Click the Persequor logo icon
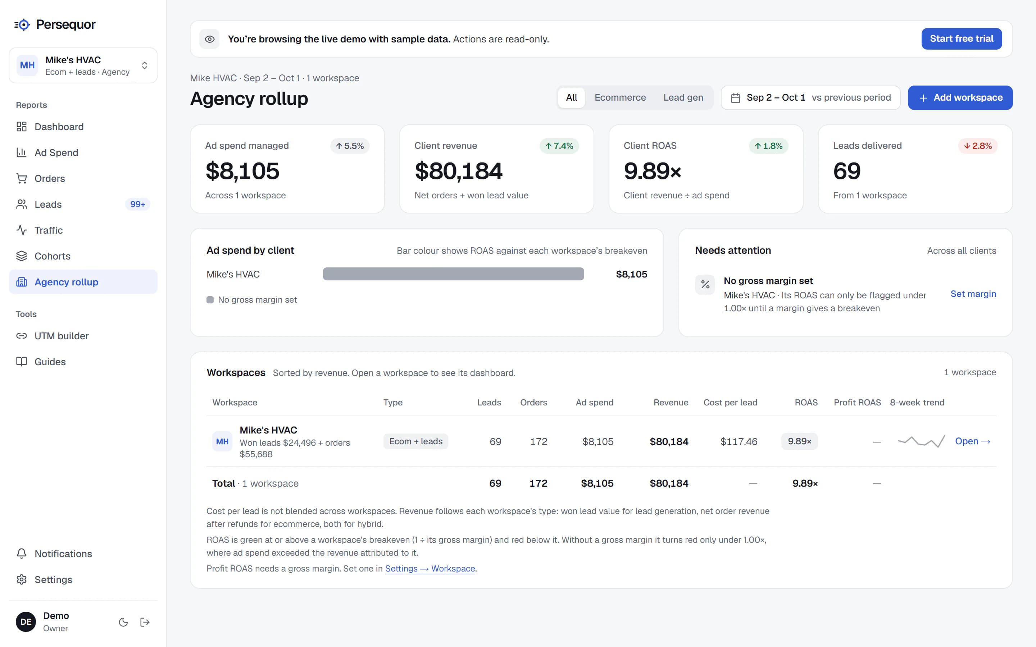 pyautogui.click(x=22, y=25)
